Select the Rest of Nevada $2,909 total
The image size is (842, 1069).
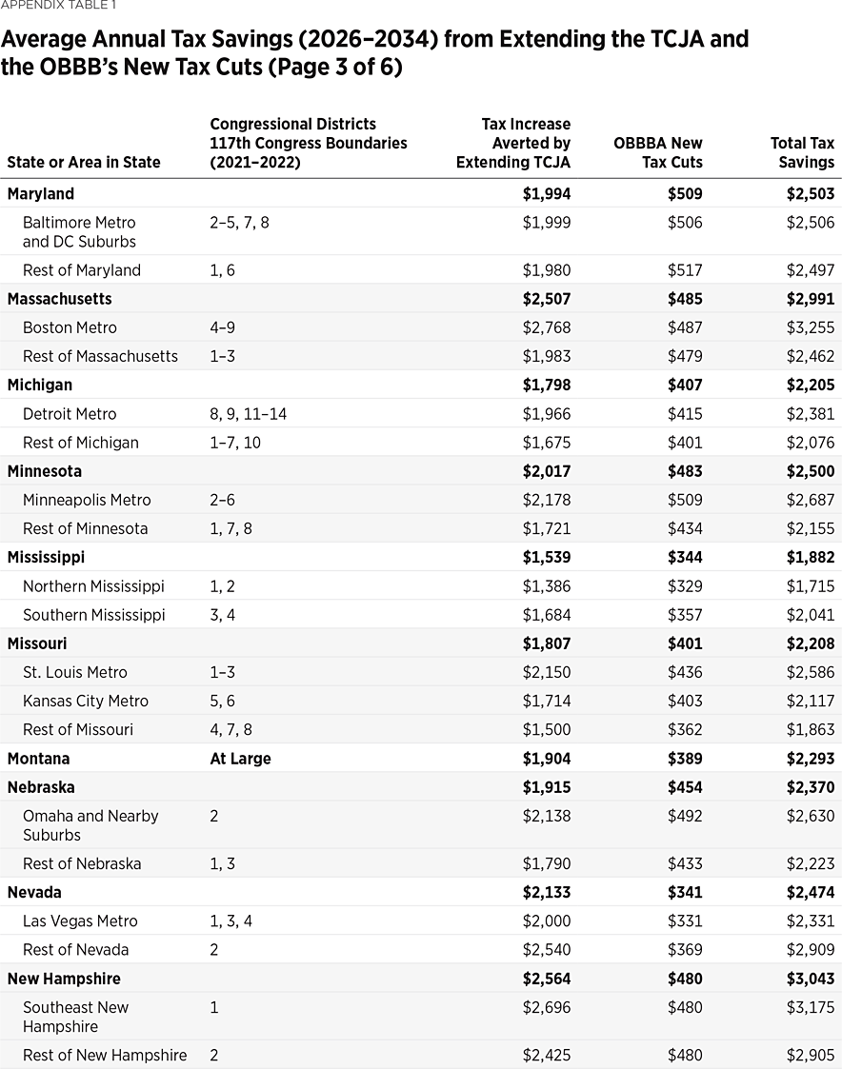[812, 949]
